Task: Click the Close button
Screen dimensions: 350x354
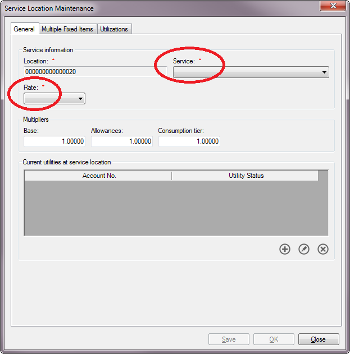Action: click(319, 339)
